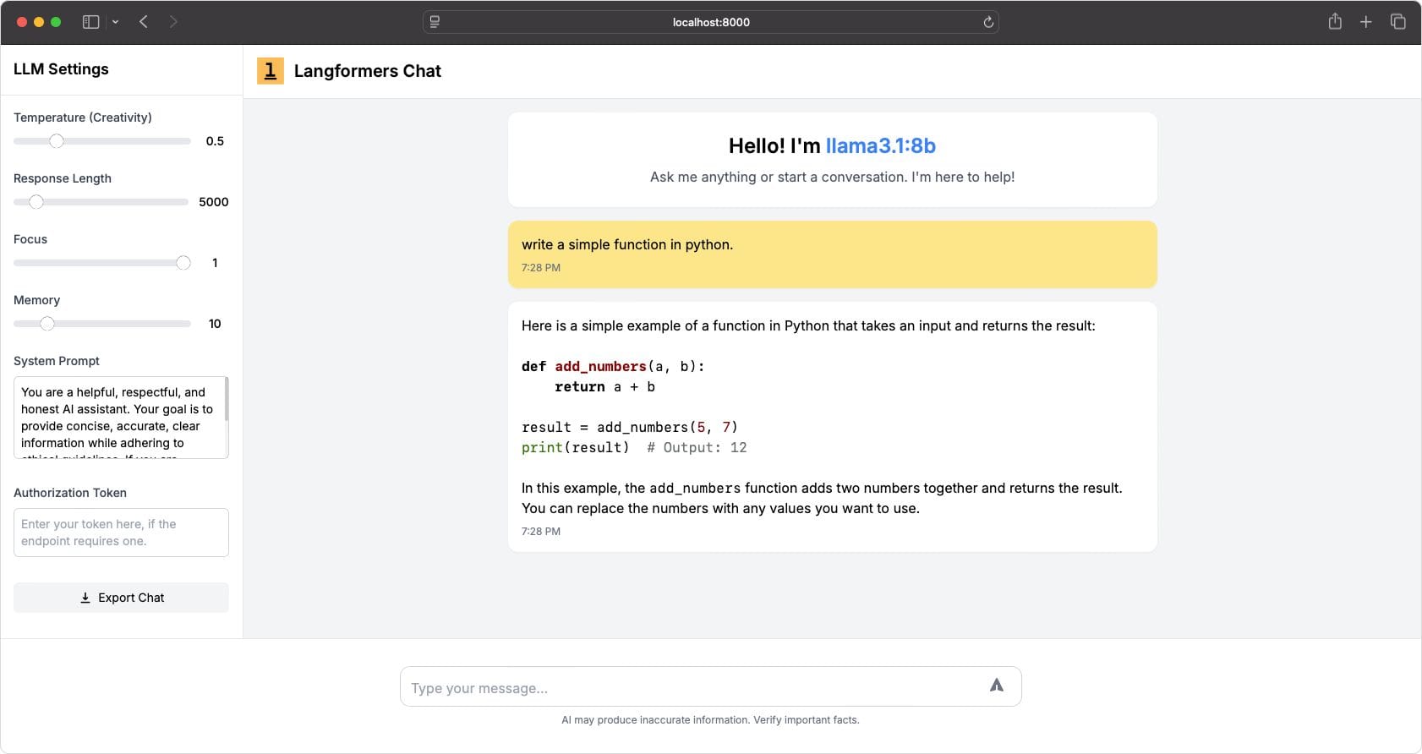Click the Langformers logo icon

(271, 71)
